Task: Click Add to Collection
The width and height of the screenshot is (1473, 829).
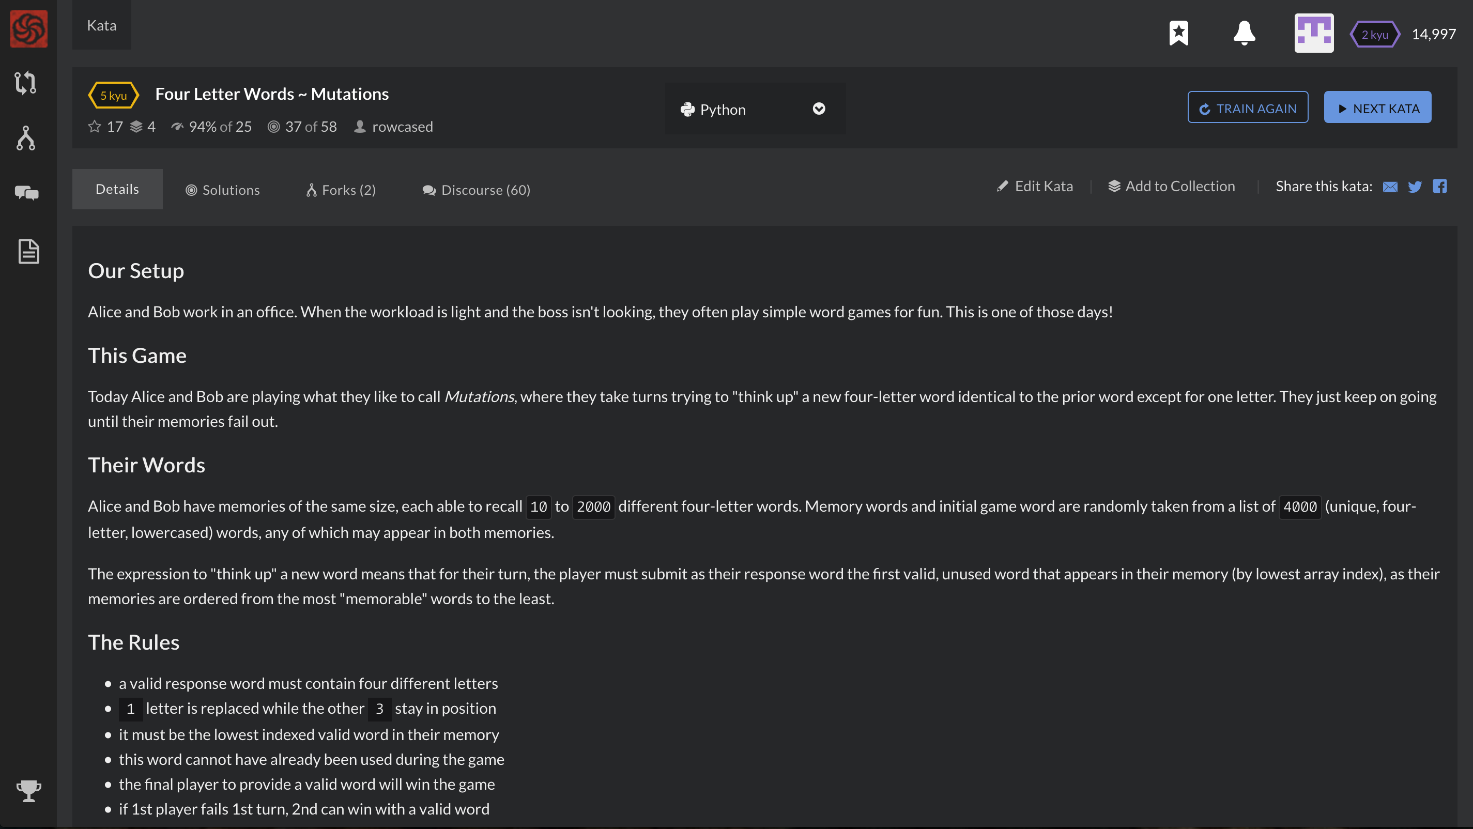Action: [x=1172, y=187]
